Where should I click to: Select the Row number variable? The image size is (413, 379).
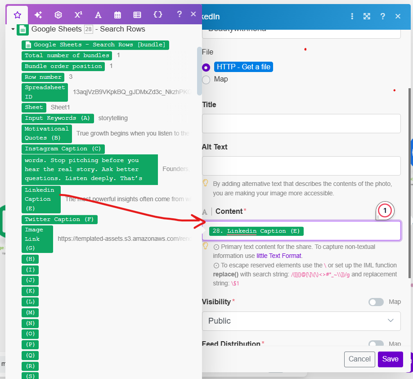(43, 77)
